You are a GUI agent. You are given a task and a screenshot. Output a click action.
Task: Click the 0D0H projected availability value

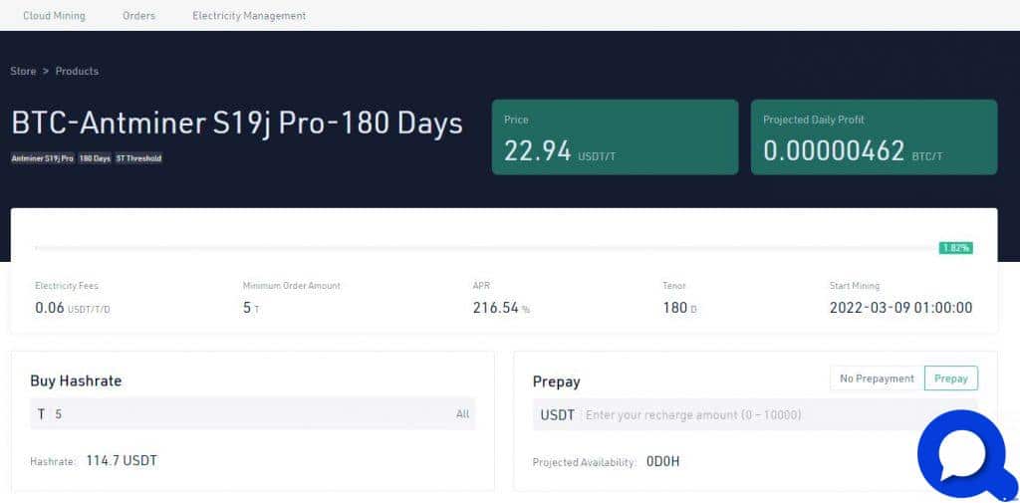662,462
